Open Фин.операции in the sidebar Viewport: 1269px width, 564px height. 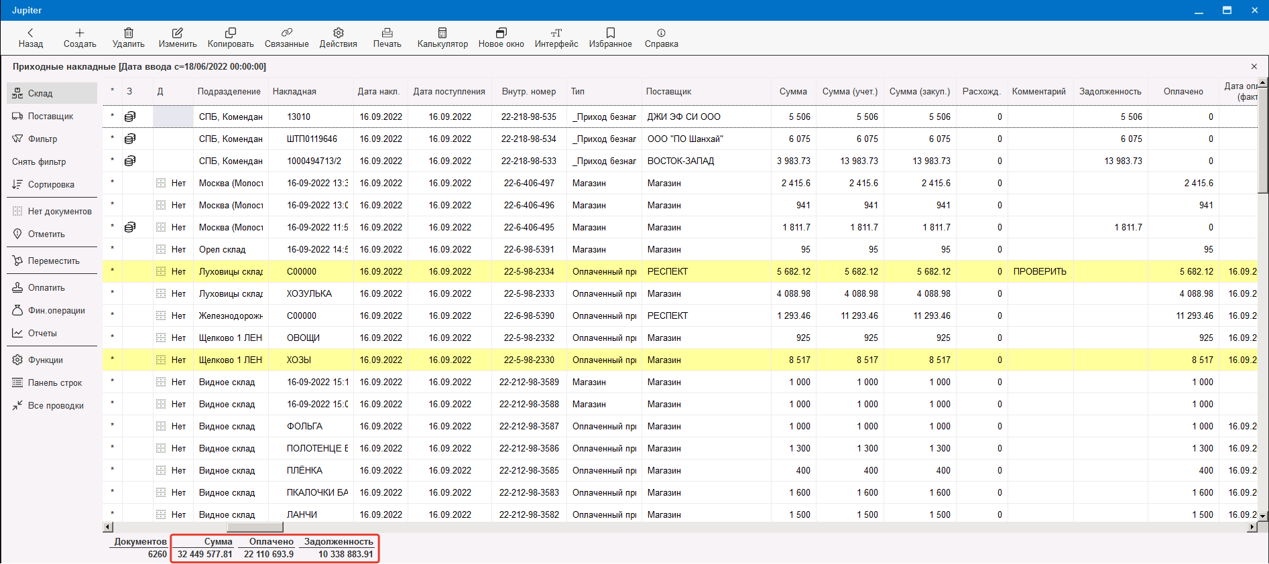point(52,310)
